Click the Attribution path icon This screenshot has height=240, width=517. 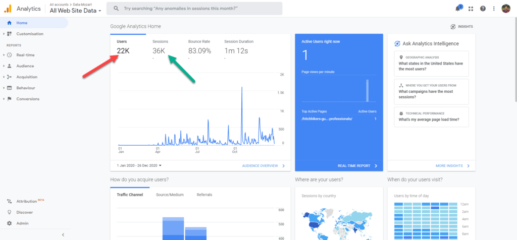coord(9,201)
